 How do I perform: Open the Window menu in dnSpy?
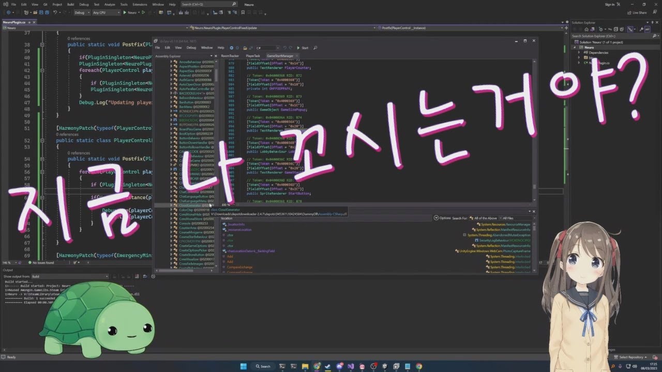pos(207,48)
